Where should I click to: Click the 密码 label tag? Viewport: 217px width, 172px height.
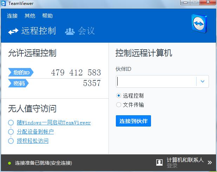[18, 84]
